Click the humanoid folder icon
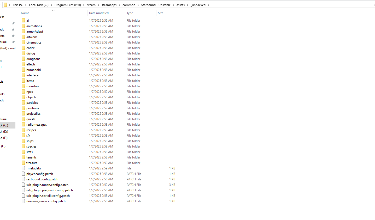Viewport: 375px width, 220px height. (23, 70)
